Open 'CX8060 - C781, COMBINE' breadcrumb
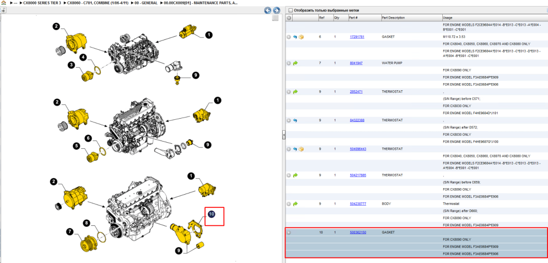The height and width of the screenshot is (263, 548). tap(98, 3)
